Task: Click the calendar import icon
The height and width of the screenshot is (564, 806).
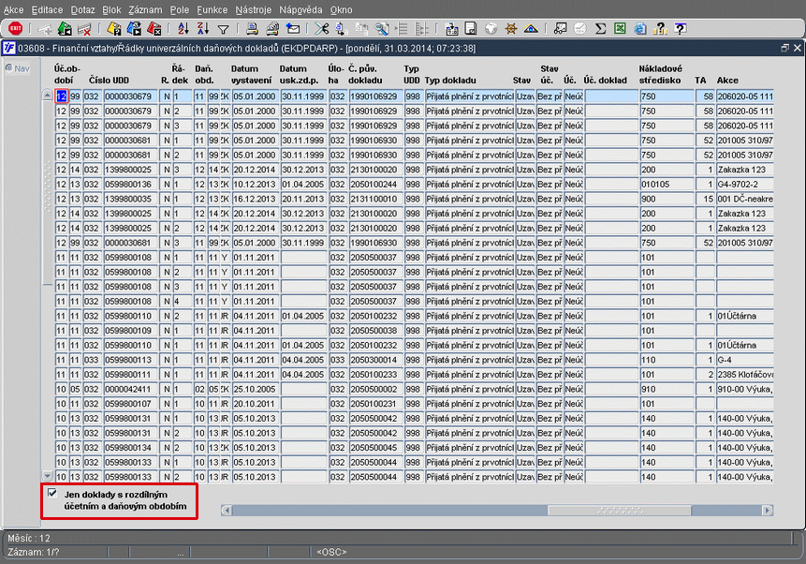Action: tap(451, 29)
